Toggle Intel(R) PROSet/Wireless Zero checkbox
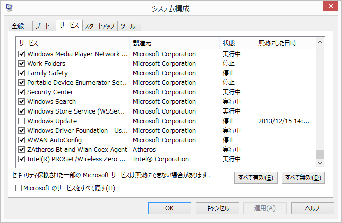The image size is (342, 223). point(21,159)
